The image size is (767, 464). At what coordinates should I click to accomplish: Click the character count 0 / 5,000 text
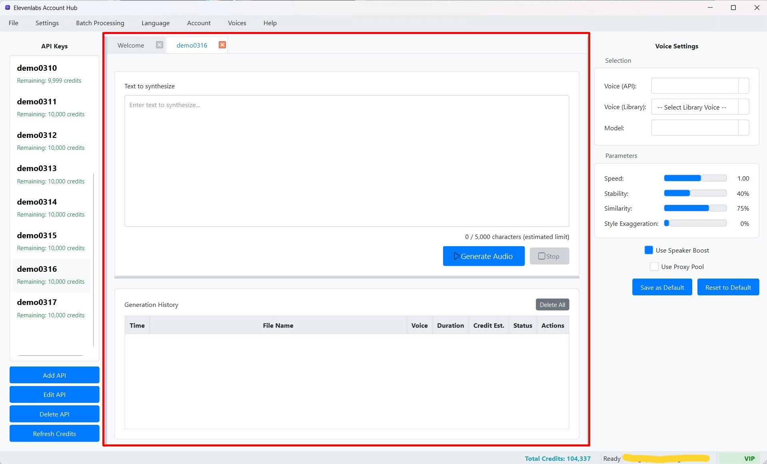pyautogui.click(x=517, y=237)
